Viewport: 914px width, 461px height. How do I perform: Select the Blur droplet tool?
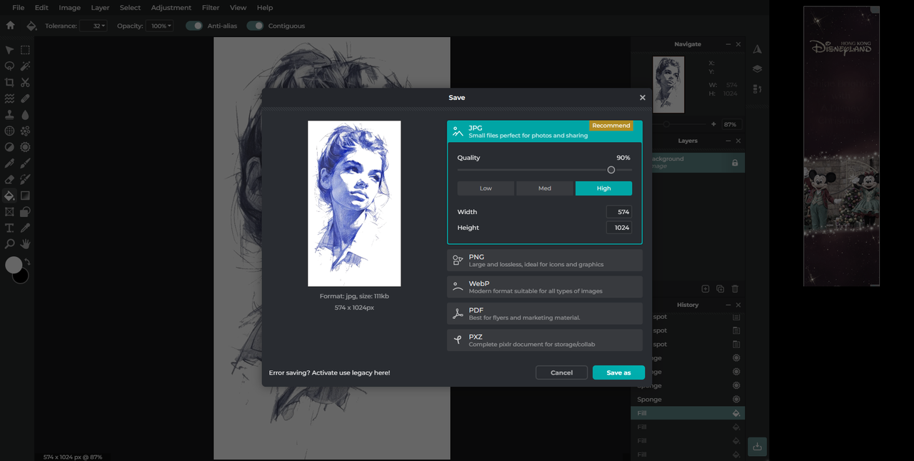[25, 115]
